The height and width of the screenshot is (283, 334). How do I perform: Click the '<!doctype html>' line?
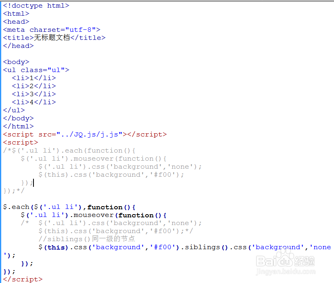[36, 6]
